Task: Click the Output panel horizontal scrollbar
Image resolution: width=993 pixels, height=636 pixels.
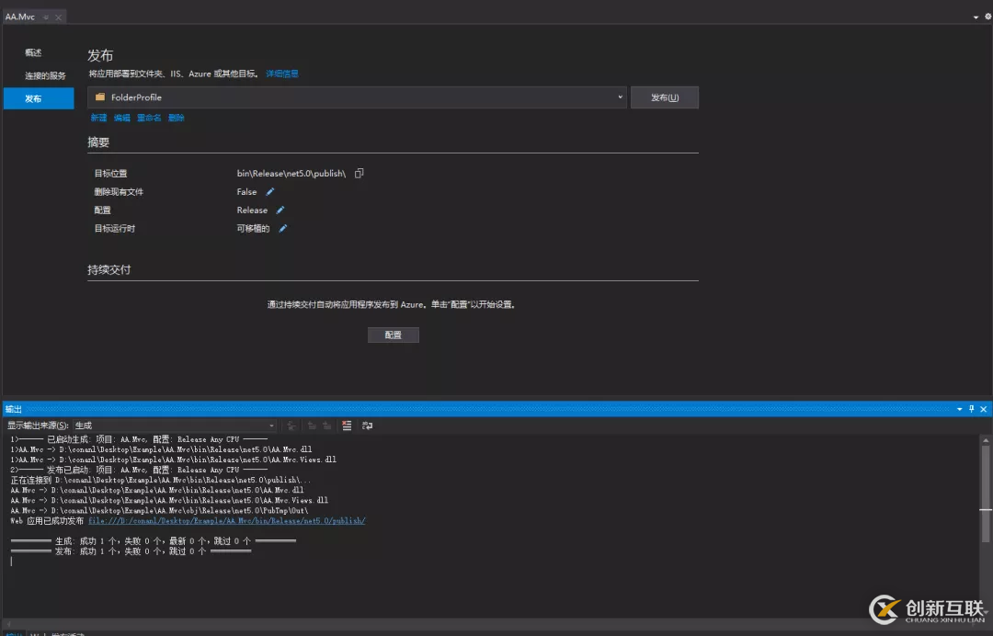Action: point(491,623)
